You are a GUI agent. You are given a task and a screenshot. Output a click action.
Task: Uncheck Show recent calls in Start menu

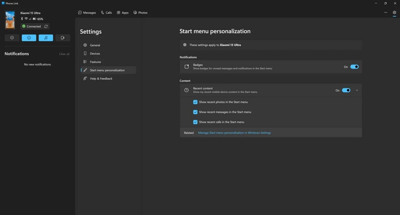[x=195, y=122]
